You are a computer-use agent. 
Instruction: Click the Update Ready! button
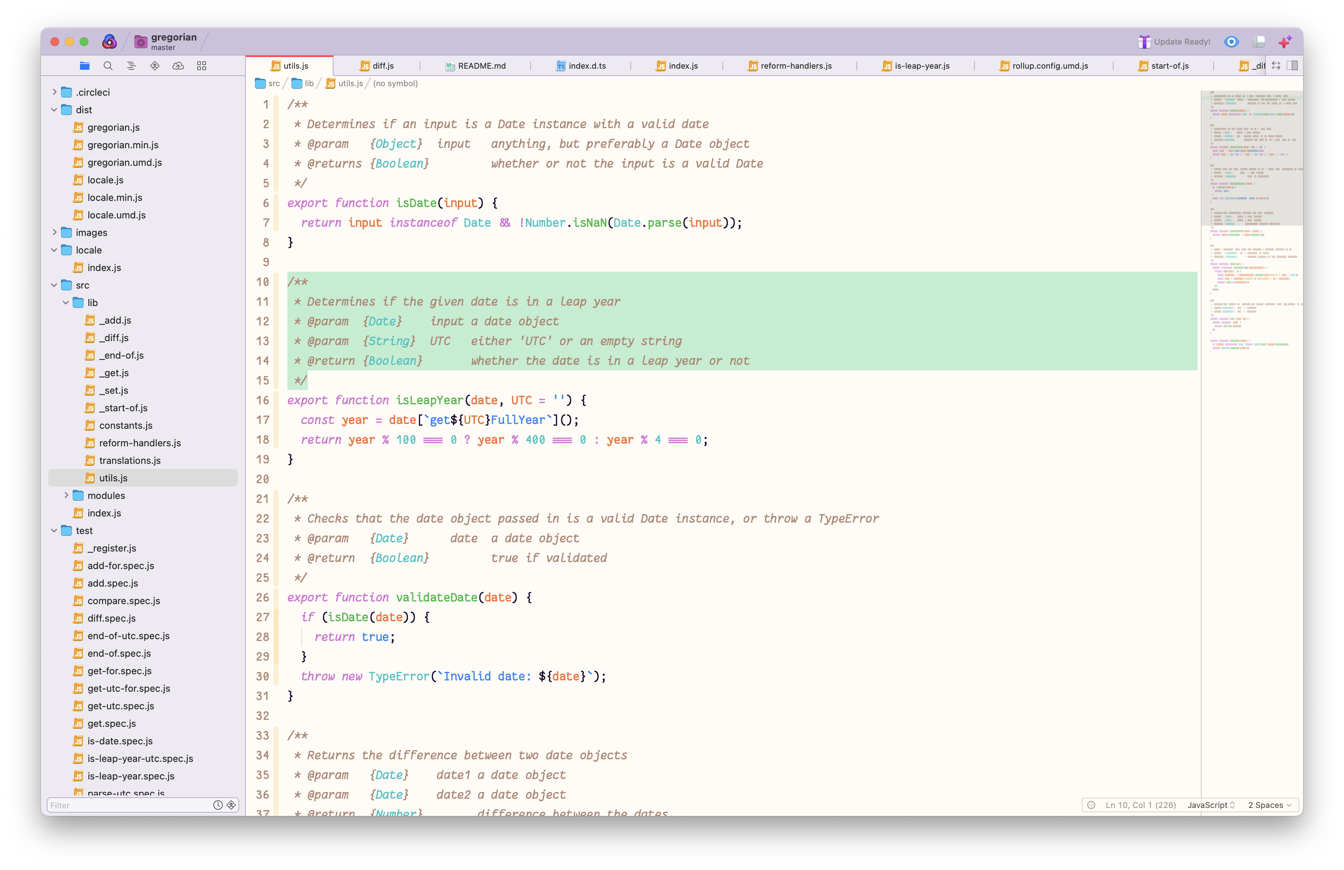point(1174,42)
